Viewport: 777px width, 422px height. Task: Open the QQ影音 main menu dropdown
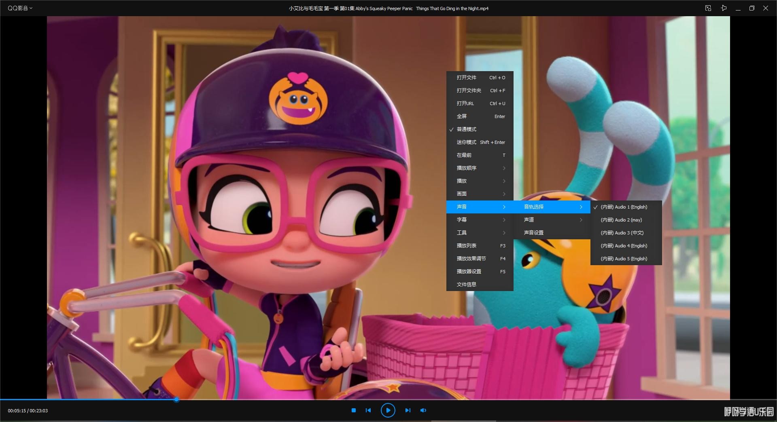pos(20,8)
